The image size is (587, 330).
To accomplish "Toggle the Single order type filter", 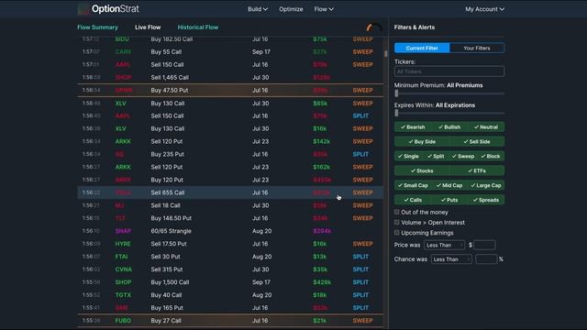I will tap(408, 157).
